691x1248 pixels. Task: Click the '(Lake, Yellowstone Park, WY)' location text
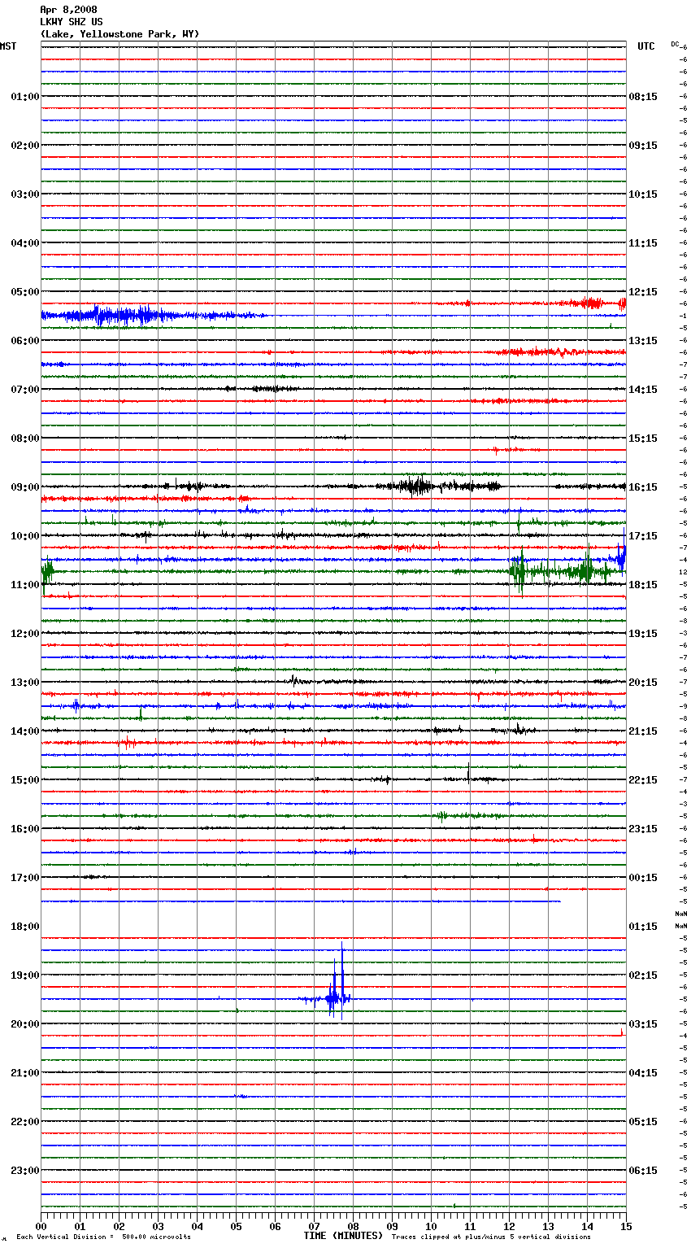click(120, 34)
